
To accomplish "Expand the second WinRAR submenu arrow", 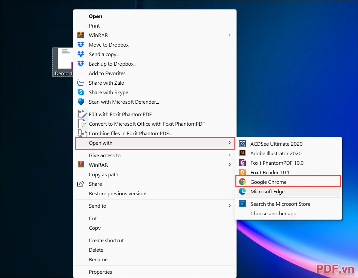I will click(230, 165).
